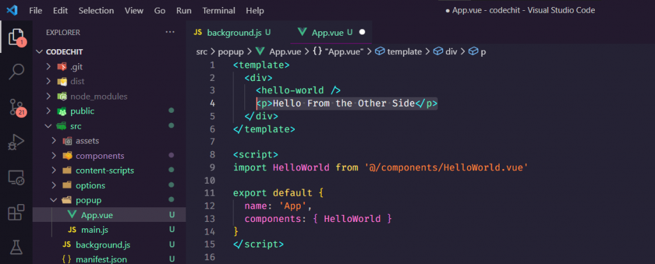Open the Go menu
This screenshot has width=655, height=264.
160,10
